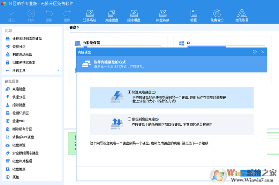This screenshot has height=185, width=279.
Task: Click the 硬盘0 header label
Action: pos(74,27)
